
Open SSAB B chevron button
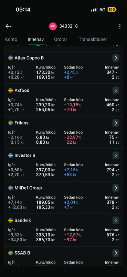[116, 253]
